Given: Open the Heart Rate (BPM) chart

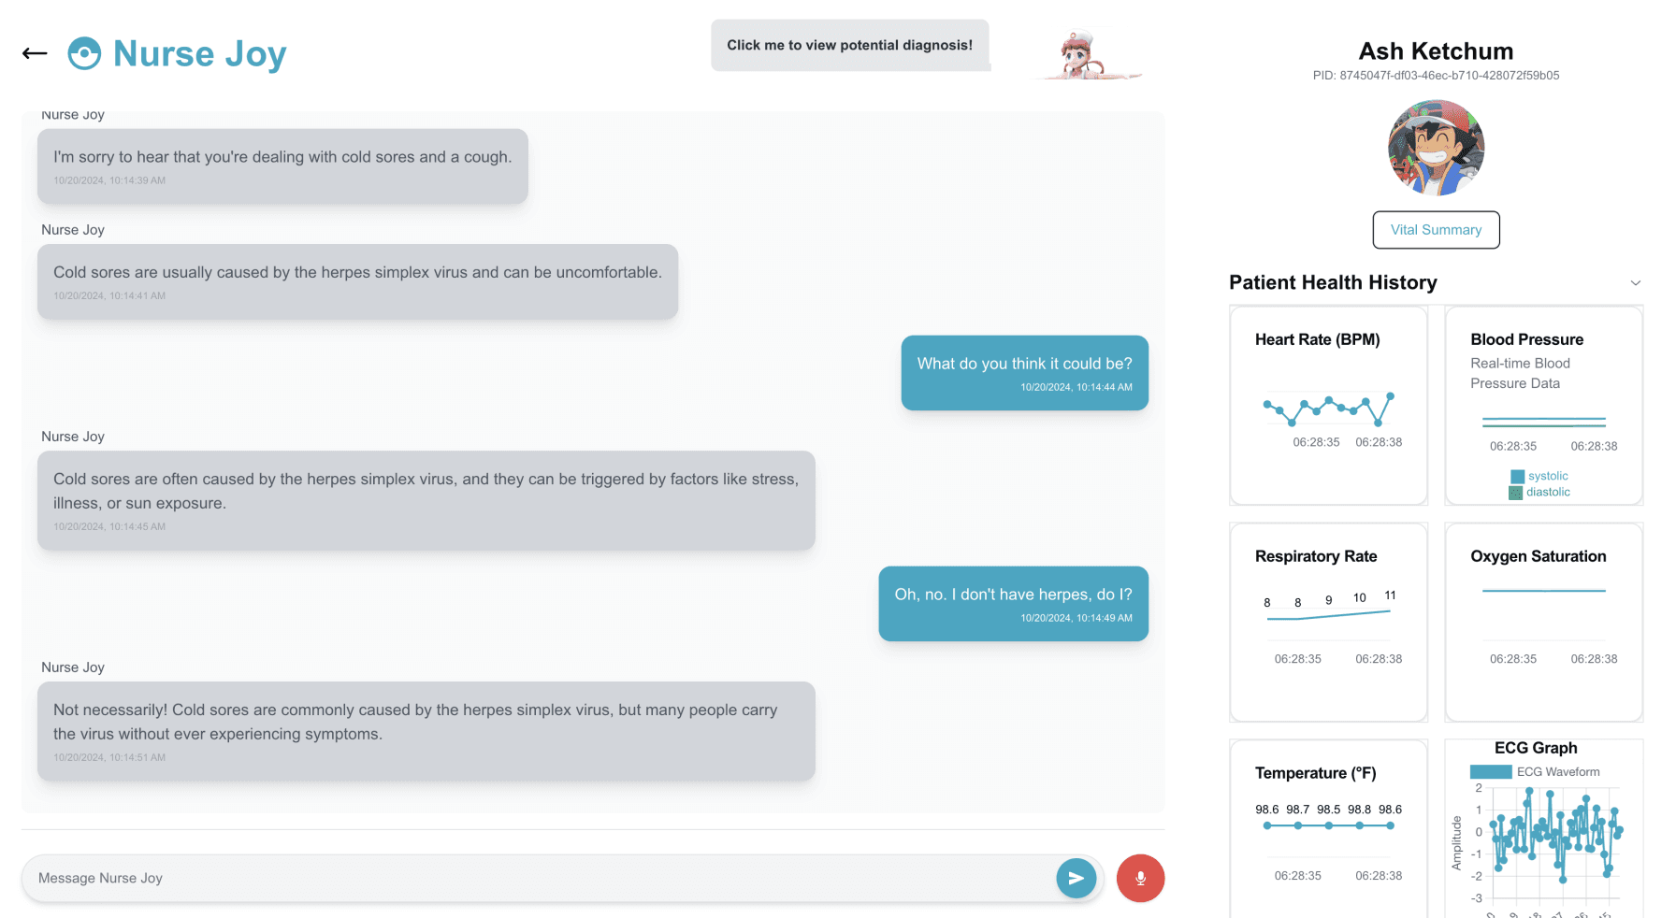Looking at the screenshot, I should (1327, 406).
